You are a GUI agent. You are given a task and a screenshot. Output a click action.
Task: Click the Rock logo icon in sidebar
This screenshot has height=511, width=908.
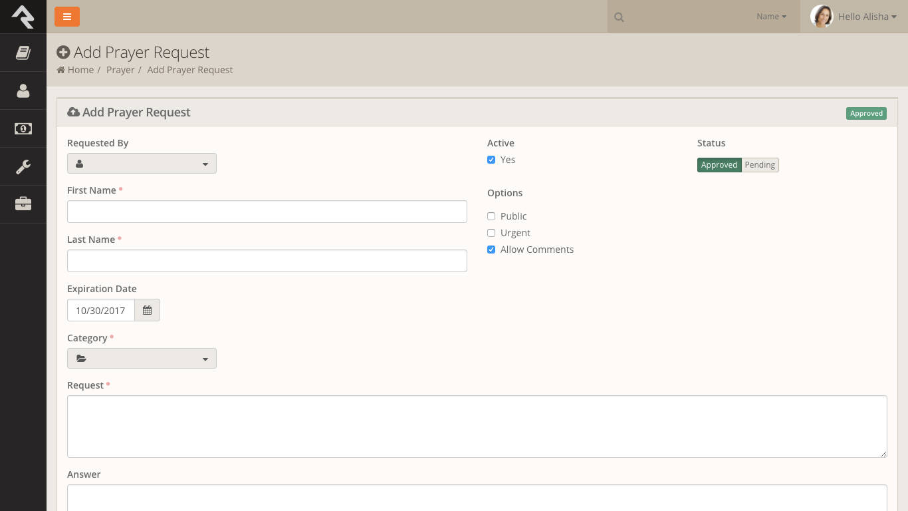[23, 17]
